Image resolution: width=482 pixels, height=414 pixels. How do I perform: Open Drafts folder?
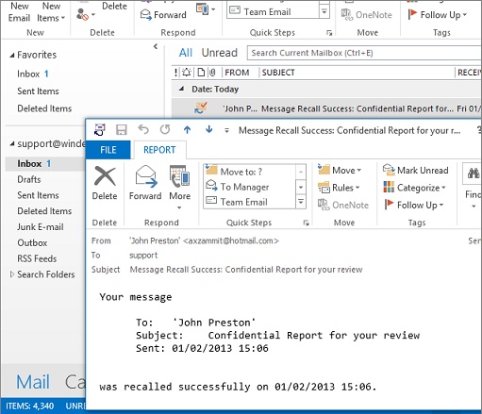[x=29, y=179]
